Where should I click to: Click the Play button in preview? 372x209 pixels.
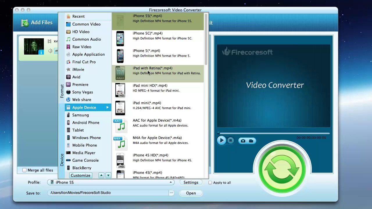[x=221, y=141]
